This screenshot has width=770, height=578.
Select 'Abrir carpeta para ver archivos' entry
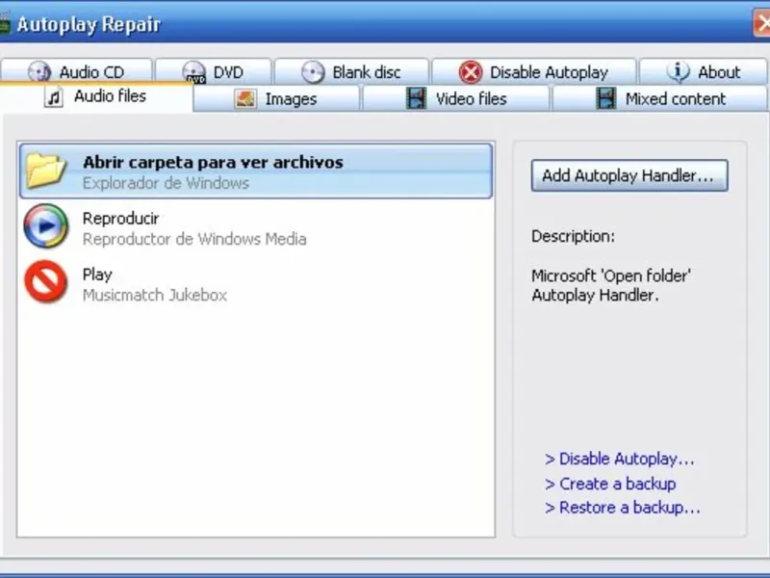[256, 171]
